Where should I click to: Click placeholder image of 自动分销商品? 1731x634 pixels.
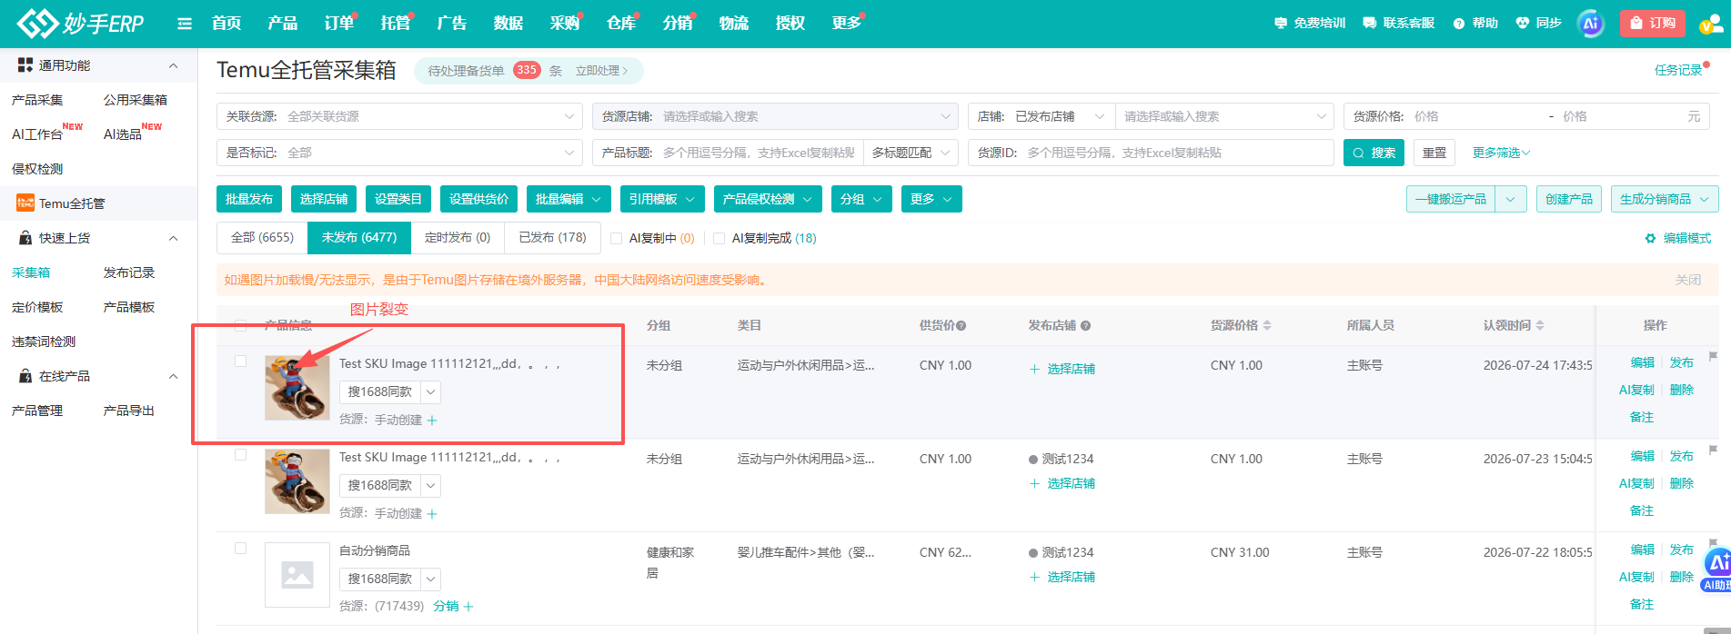coord(297,575)
